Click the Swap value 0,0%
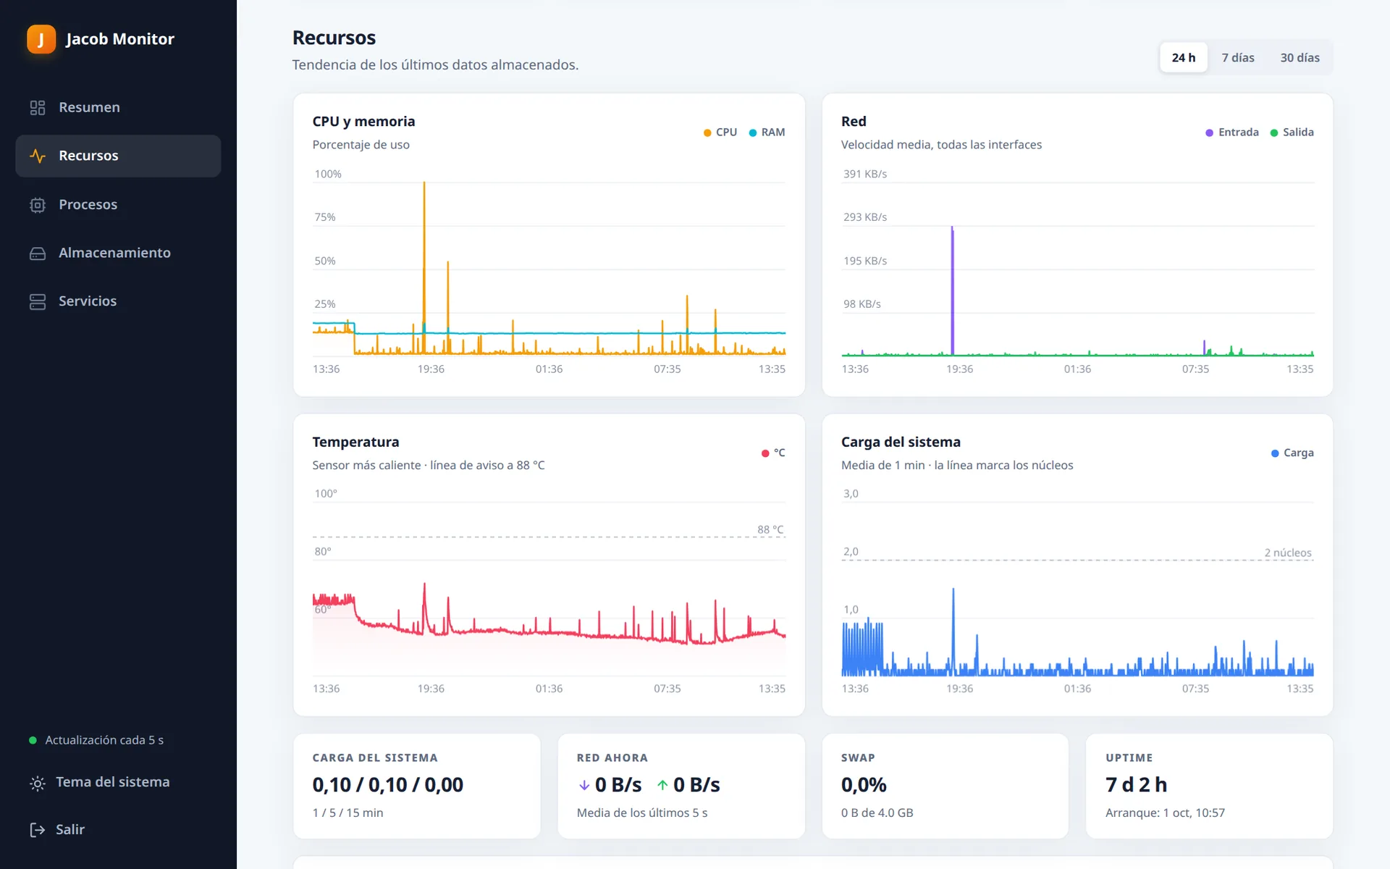1390x869 pixels. point(864,785)
